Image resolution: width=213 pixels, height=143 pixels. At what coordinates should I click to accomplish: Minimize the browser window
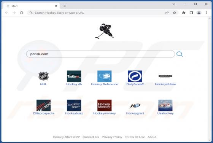click(184, 4)
